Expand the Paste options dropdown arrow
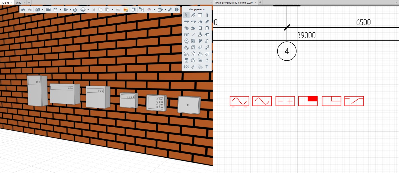This screenshot has height=173, width=399. tap(112, 10)
